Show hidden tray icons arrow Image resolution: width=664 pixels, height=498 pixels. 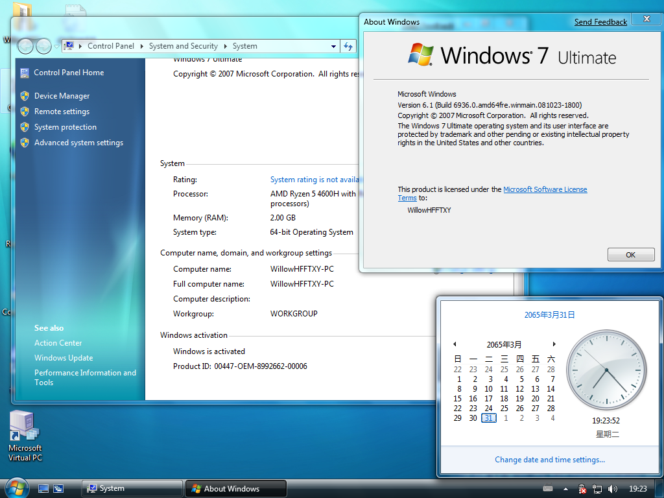[565, 489]
